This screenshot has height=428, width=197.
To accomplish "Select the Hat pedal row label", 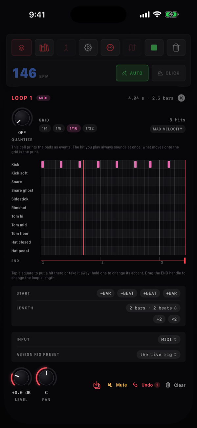I will (20, 251).
